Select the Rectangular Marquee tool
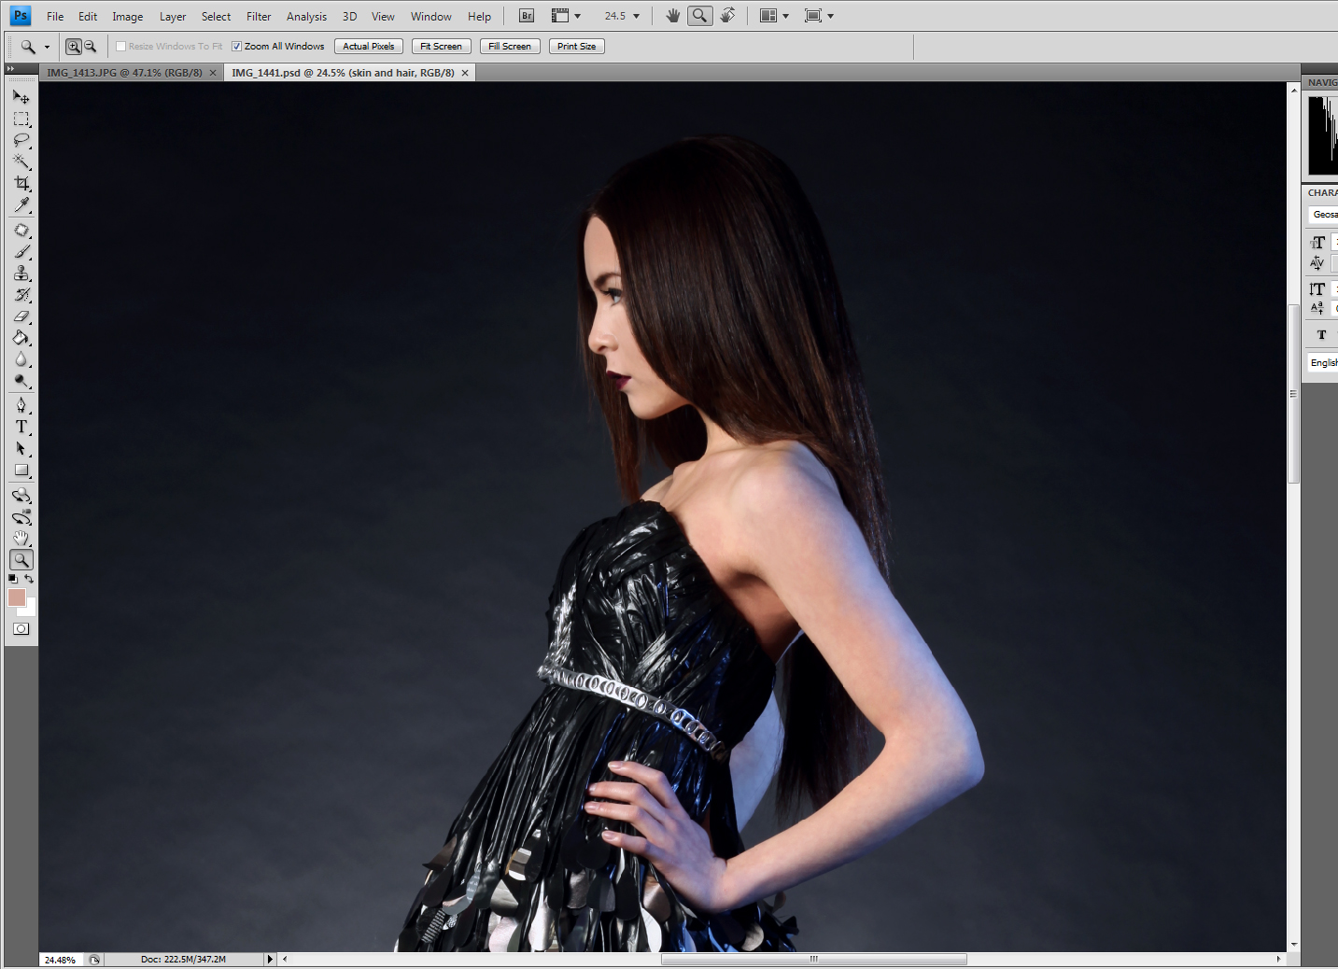The height and width of the screenshot is (969, 1338). pyautogui.click(x=21, y=119)
